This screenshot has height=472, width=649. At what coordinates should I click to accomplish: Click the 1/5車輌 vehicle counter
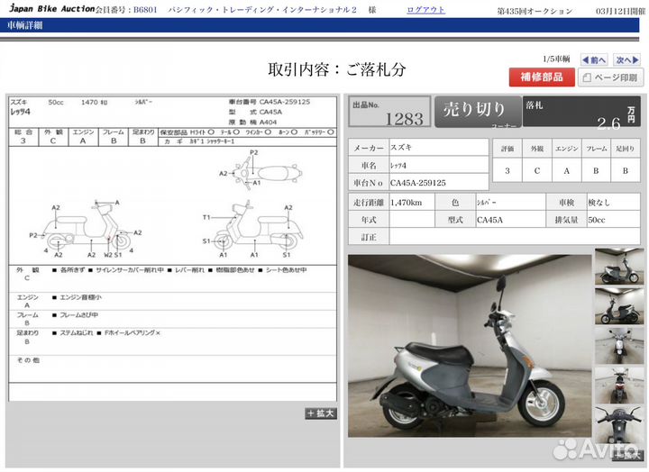pyautogui.click(x=556, y=59)
